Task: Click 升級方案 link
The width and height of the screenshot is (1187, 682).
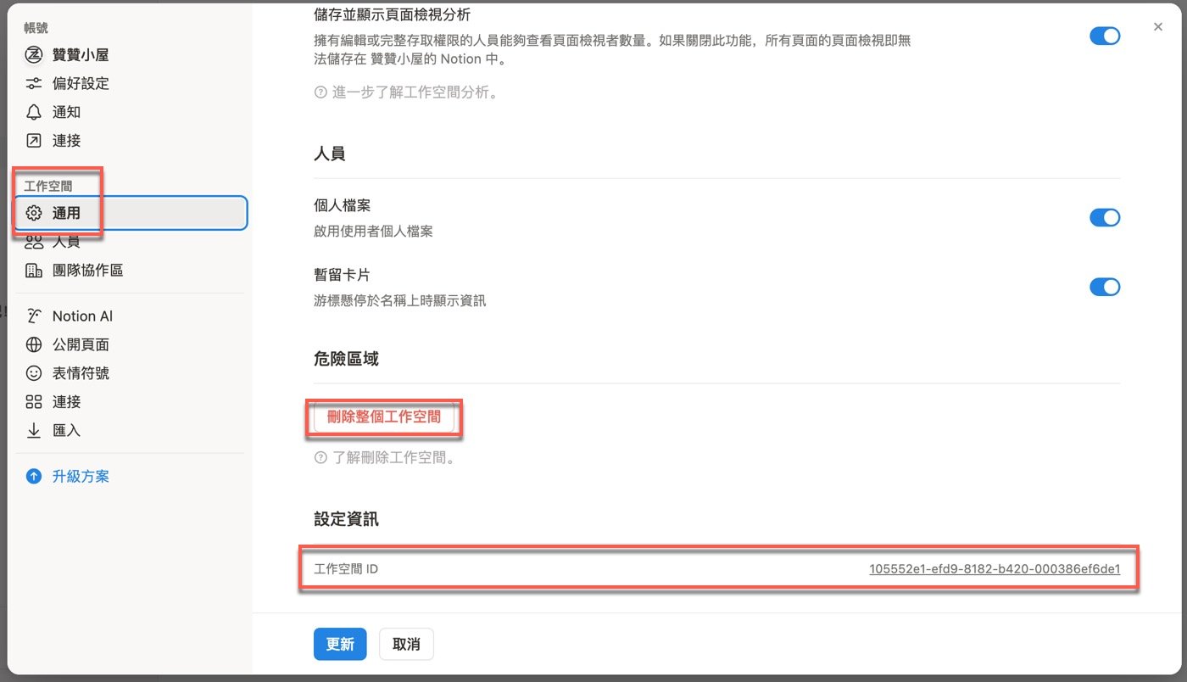Action: [x=81, y=477]
